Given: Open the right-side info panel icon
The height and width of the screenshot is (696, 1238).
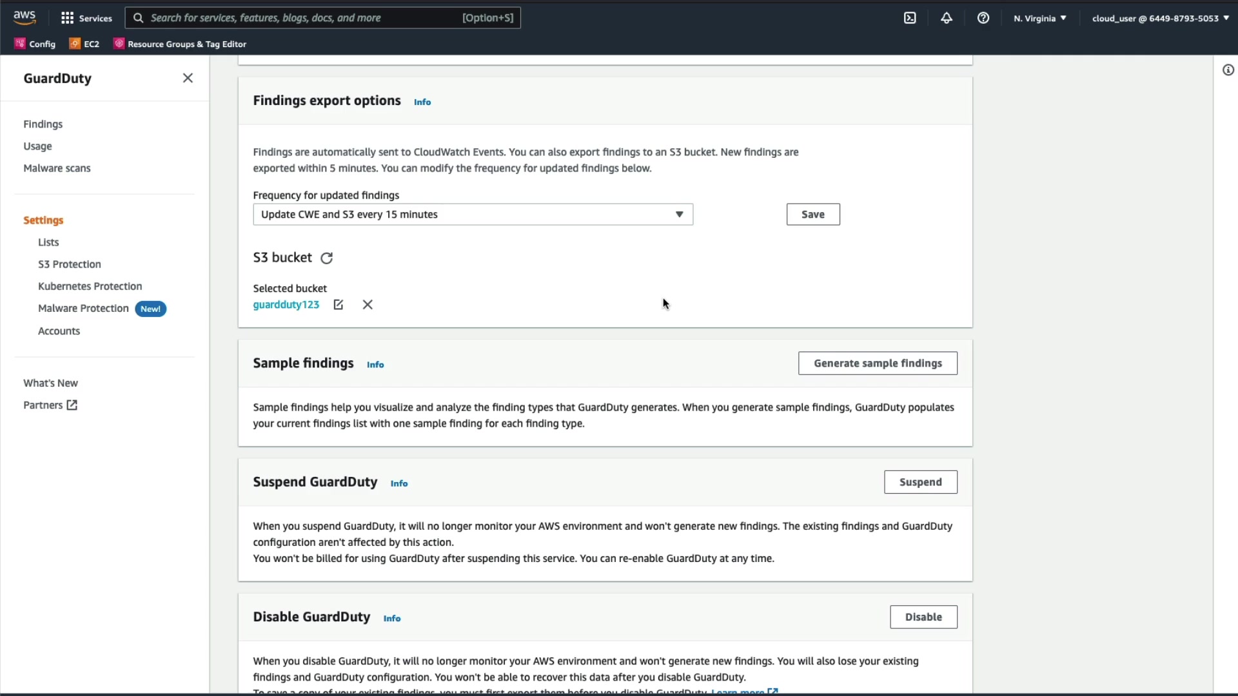Looking at the screenshot, I should pos(1228,70).
